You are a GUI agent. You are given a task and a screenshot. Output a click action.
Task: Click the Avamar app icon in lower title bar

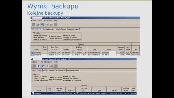coord(32,59)
